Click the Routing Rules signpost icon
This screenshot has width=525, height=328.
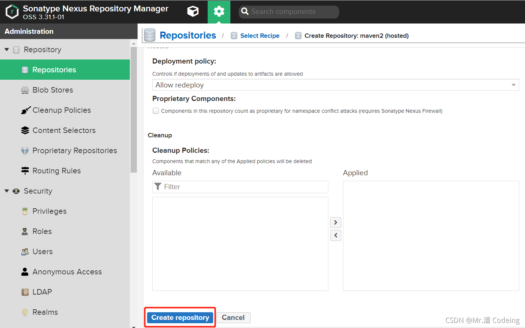pos(25,171)
